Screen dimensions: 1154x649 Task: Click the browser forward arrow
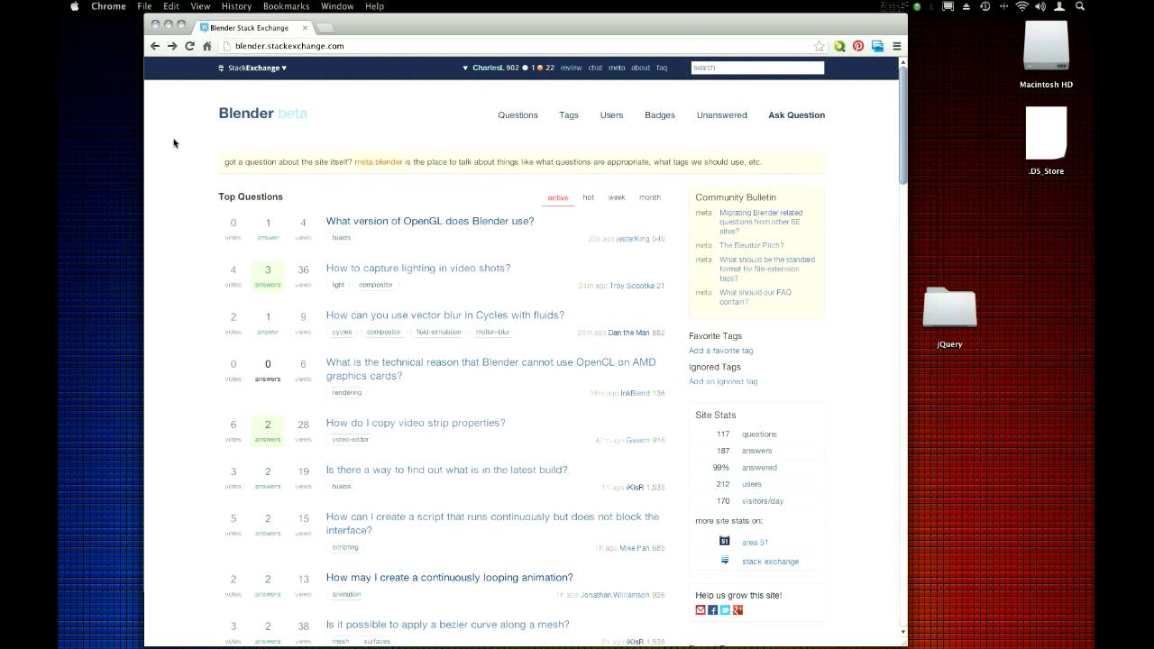[x=172, y=46]
